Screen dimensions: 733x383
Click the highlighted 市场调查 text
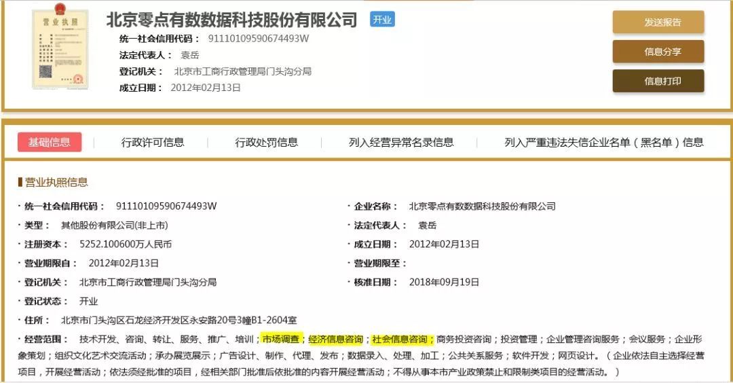point(281,339)
